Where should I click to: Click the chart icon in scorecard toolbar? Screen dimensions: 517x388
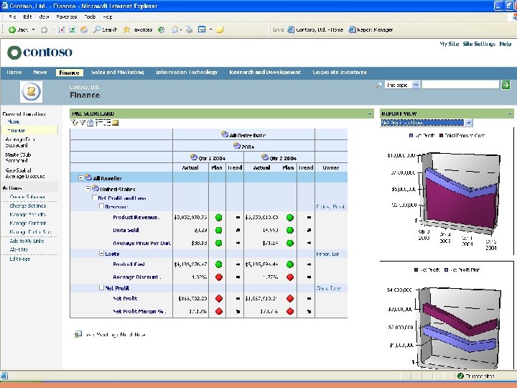90,123
